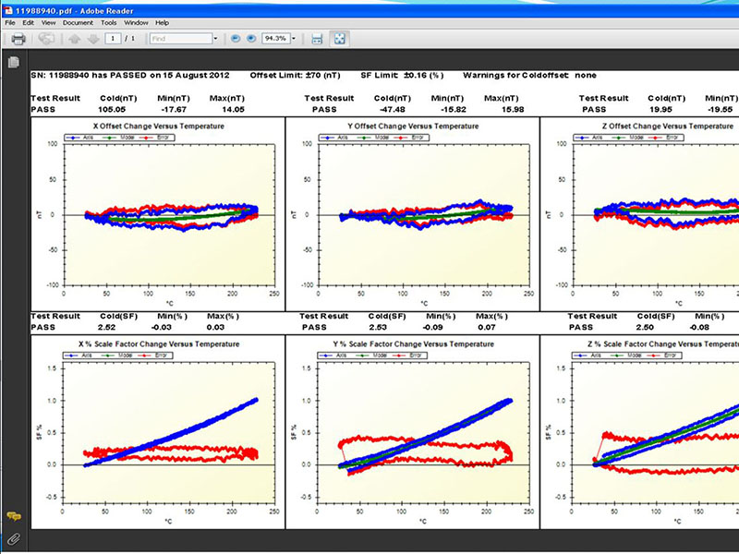
Task: Click the Find text field
Action: 181,39
